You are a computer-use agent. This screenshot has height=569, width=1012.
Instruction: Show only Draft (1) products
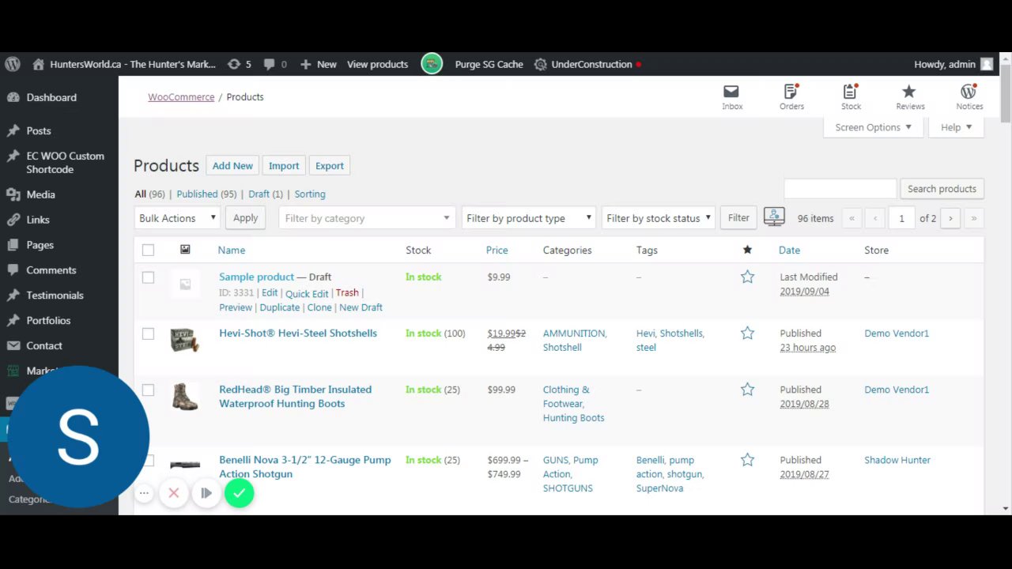pyautogui.click(x=266, y=194)
